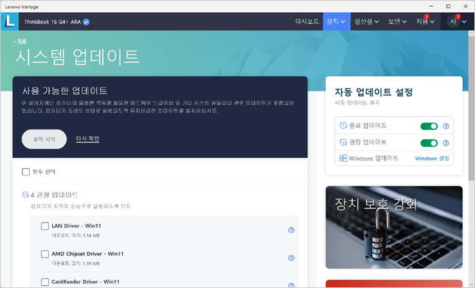Expand the 지원 dropdown menu
This screenshot has width=475, height=288.
425,22
